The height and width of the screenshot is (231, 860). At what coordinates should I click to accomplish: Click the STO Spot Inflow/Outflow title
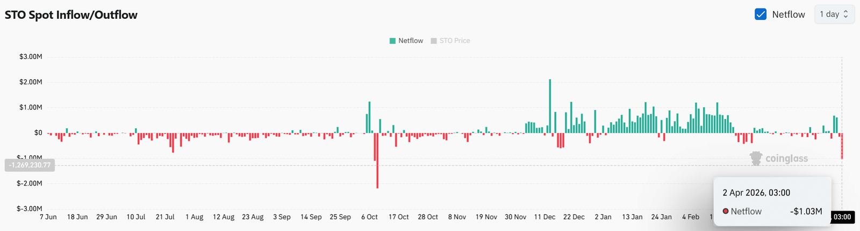pos(71,15)
